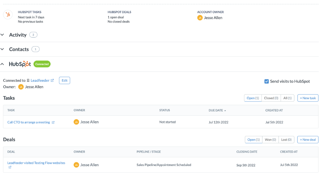The width and height of the screenshot is (319, 179).
Task: Collapse the HubSpot section
Action: point(2,64)
